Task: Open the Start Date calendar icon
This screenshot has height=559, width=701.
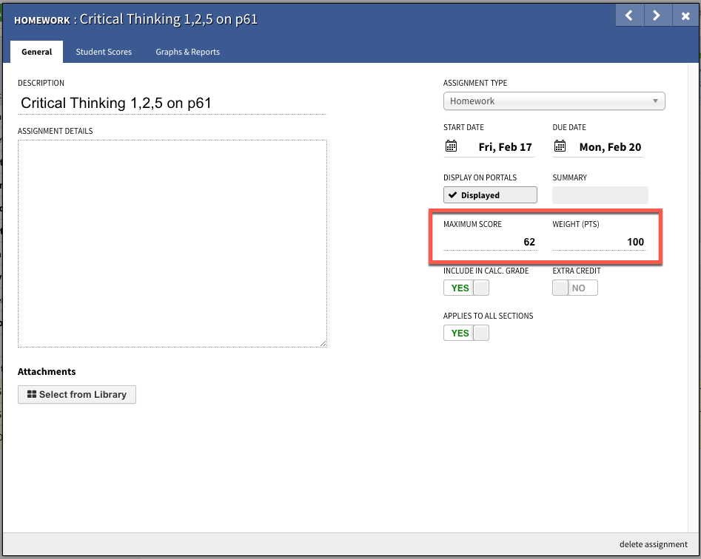Action: 451,146
